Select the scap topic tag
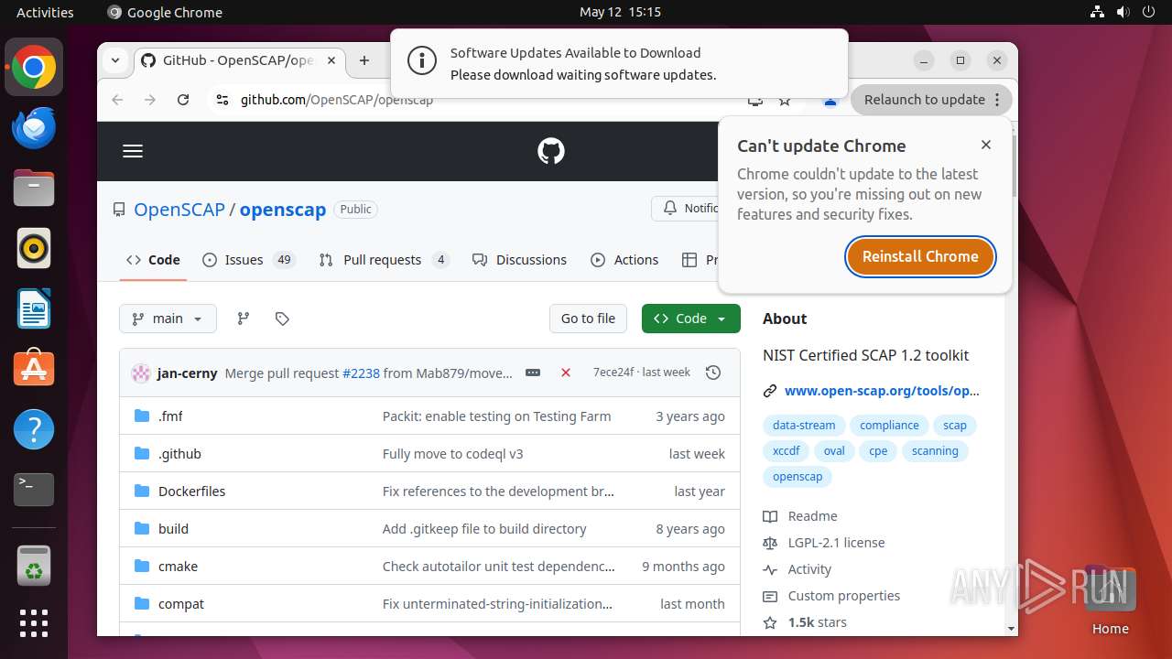This screenshot has height=659, width=1172. tap(955, 426)
